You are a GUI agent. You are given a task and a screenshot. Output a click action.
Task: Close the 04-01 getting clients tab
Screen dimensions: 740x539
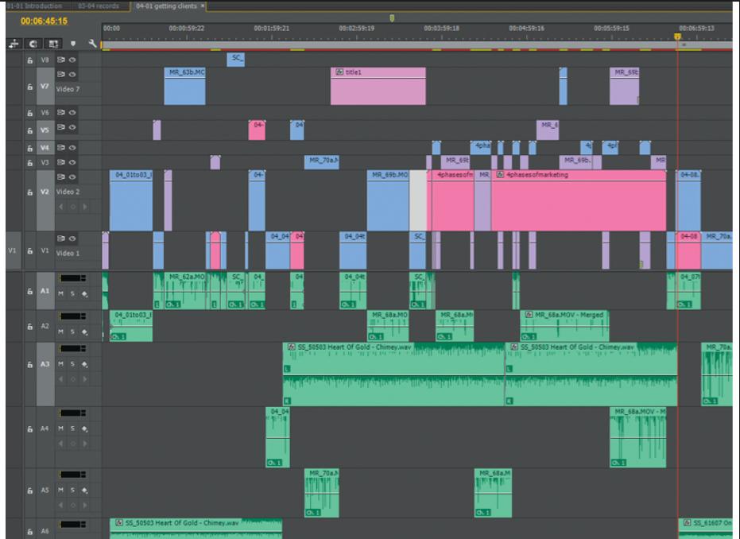pos(203,6)
